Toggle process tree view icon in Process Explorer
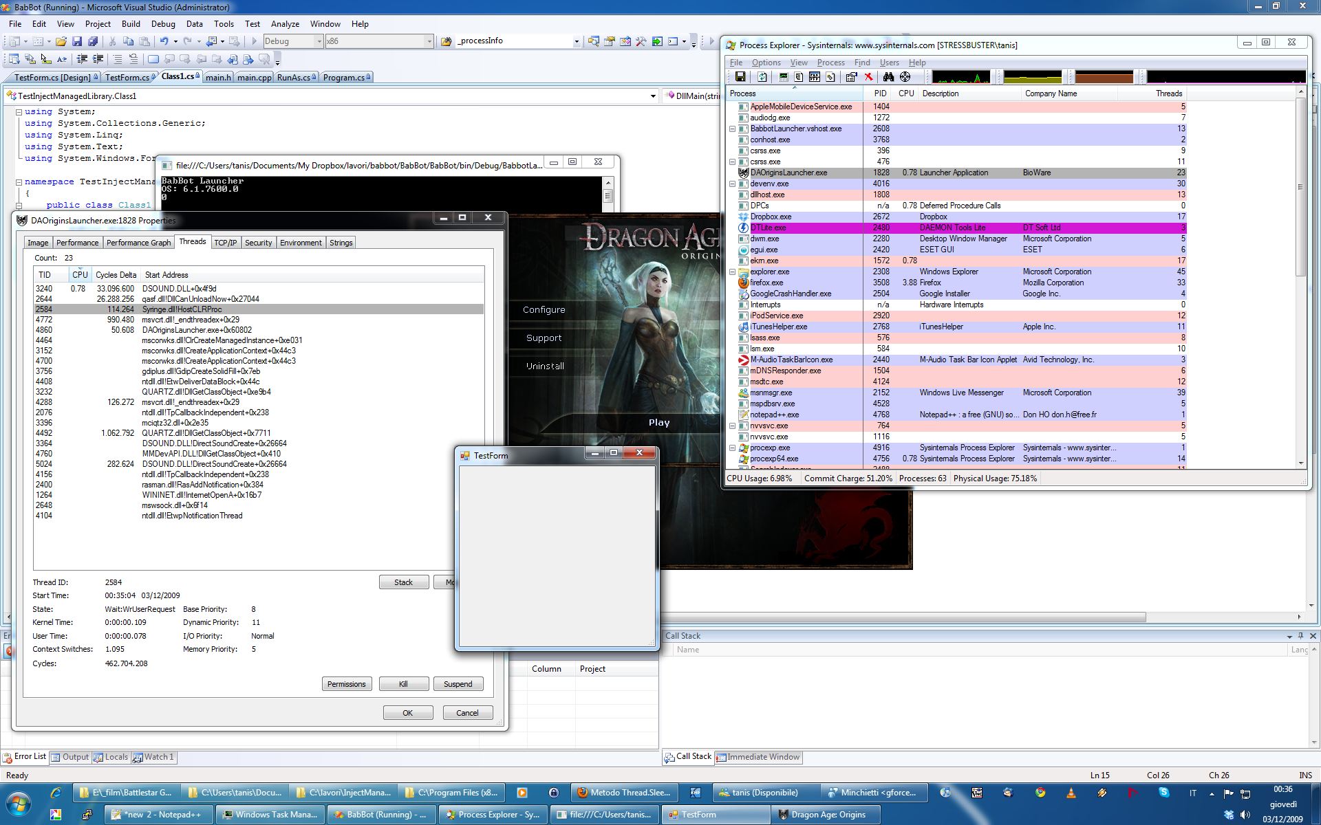Image resolution: width=1321 pixels, height=825 pixels. pyautogui.click(x=799, y=77)
